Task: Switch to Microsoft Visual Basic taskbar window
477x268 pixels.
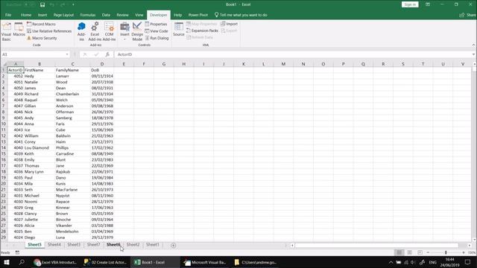Action: (x=205, y=262)
